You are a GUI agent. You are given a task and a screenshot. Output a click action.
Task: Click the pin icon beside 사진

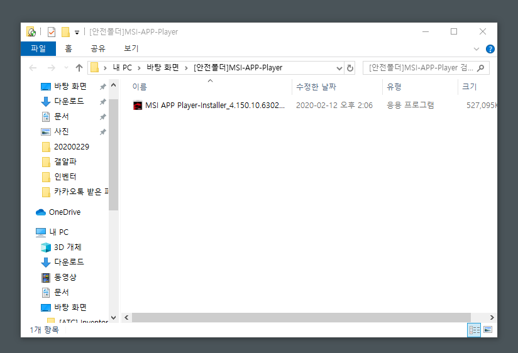pyautogui.click(x=102, y=132)
